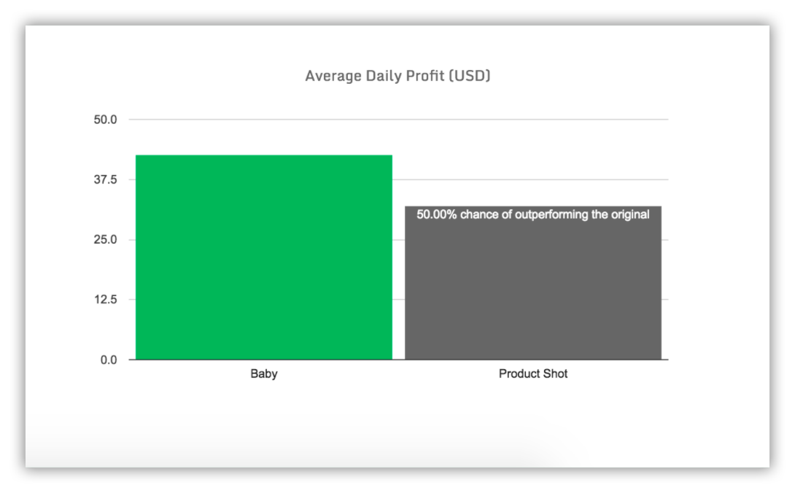Click the green Baby bar
This screenshot has height=493, width=795.
[x=263, y=257]
